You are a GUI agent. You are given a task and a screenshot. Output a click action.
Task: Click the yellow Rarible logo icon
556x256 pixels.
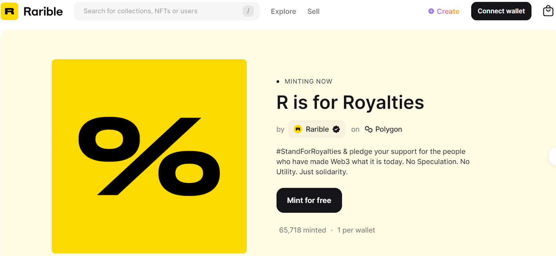(9, 11)
